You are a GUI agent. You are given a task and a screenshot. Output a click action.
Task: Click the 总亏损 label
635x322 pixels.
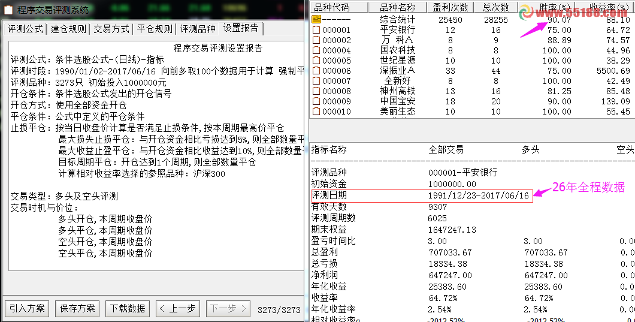tap(324, 264)
